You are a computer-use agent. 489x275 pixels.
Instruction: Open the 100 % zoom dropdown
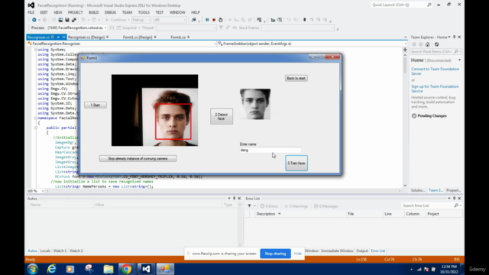(43, 191)
